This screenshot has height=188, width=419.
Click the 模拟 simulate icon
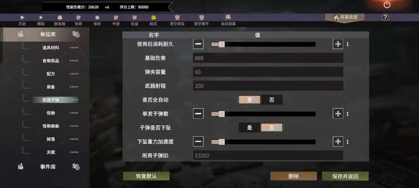(41, 18)
